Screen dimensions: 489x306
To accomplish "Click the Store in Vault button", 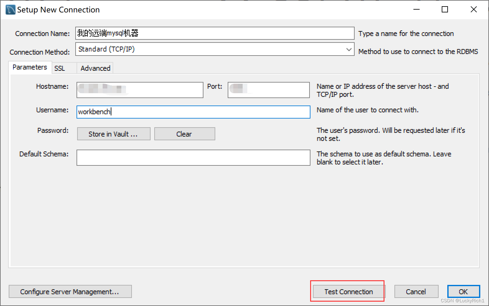I will [114, 134].
